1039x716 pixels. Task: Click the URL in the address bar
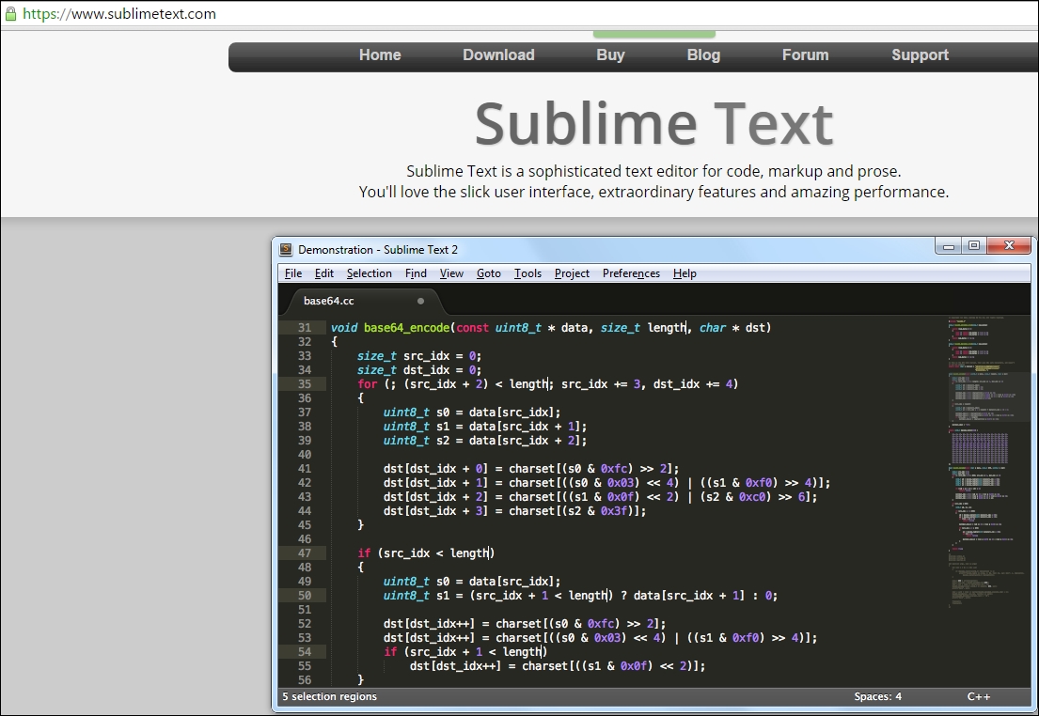point(119,14)
